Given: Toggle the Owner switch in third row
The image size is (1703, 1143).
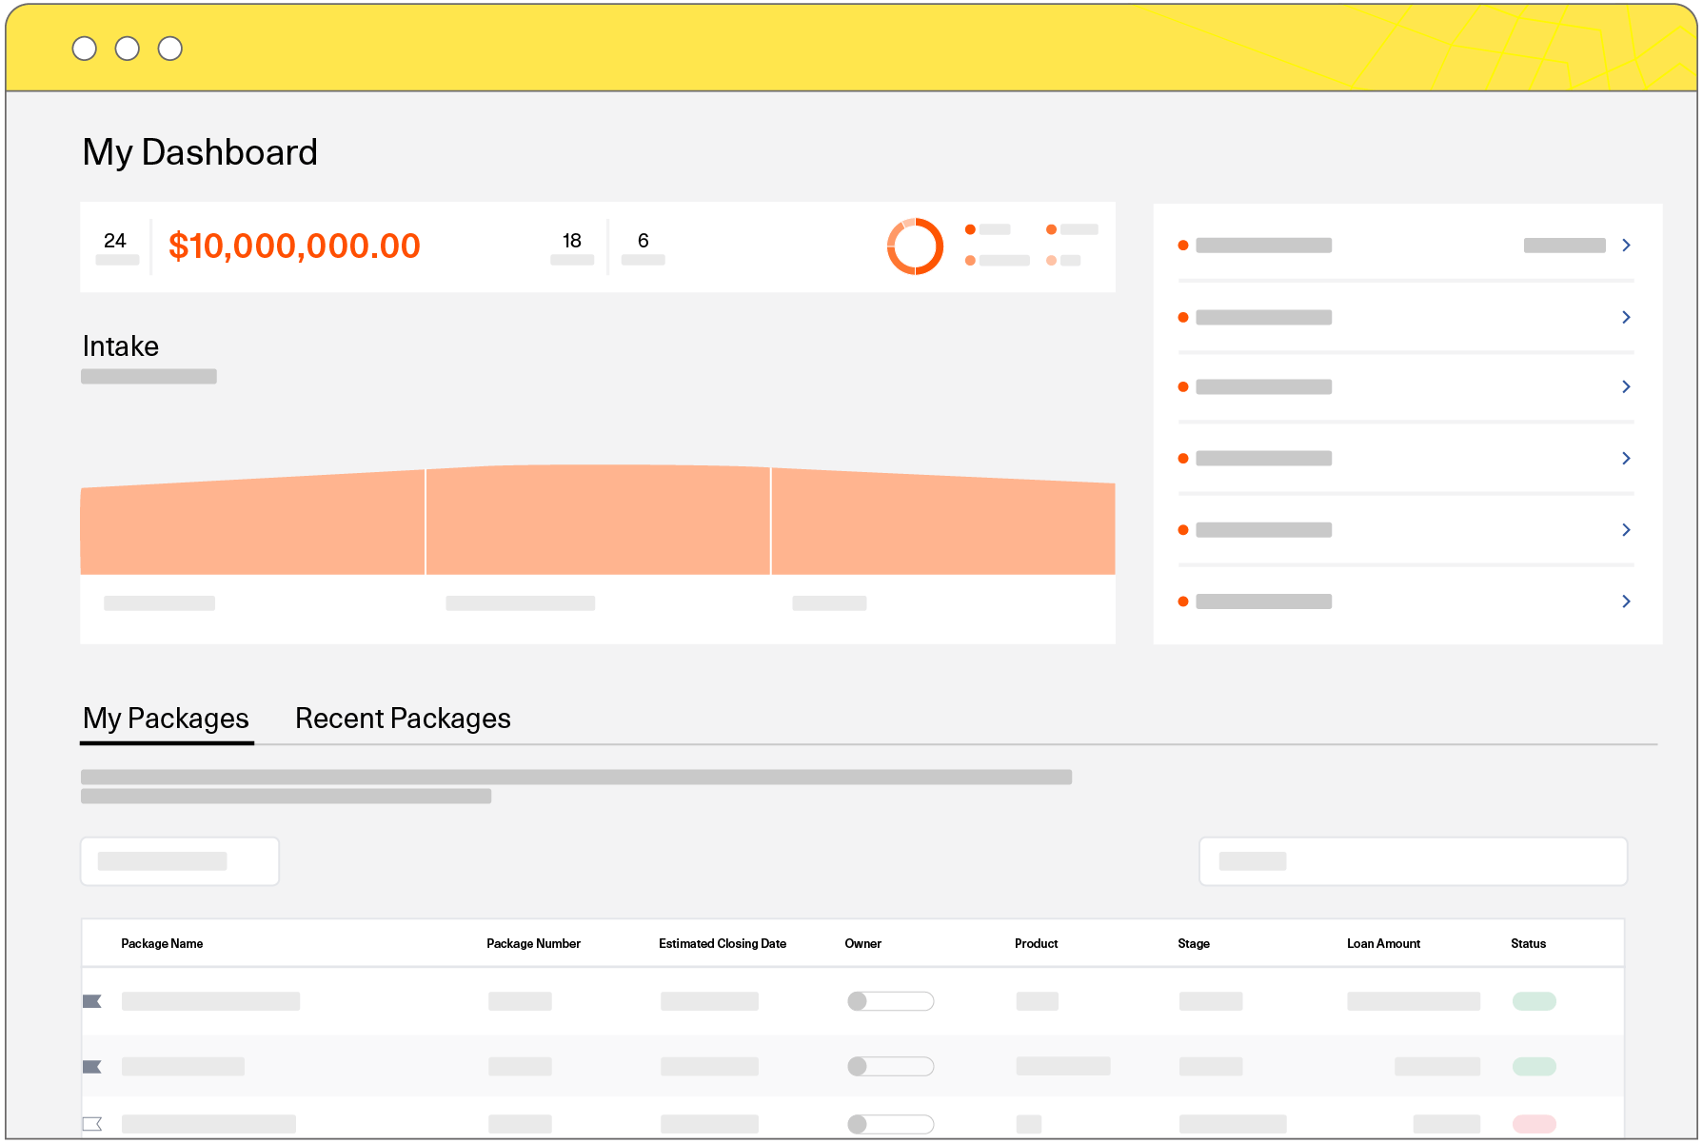Looking at the screenshot, I should (x=890, y=1124).
